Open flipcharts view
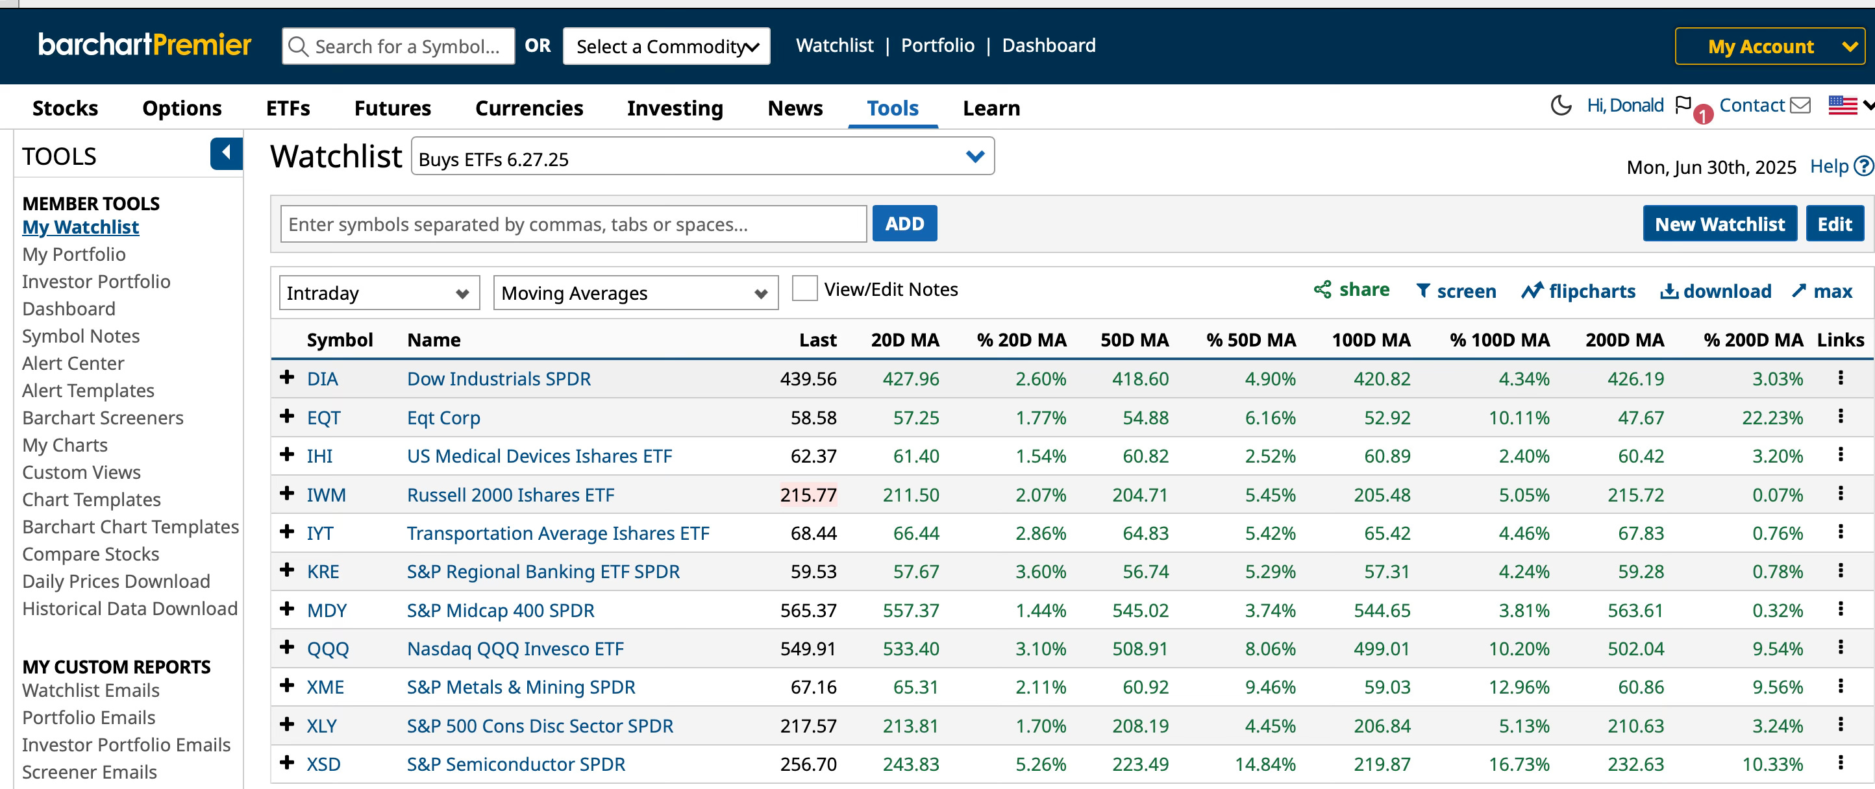 [1578, 291]
